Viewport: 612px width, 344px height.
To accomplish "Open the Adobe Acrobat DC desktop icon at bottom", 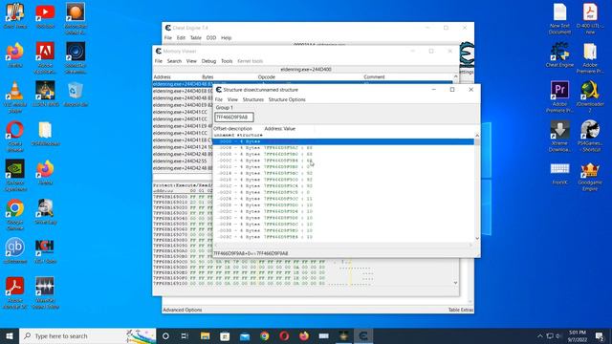I will click(x=15, y=292).
